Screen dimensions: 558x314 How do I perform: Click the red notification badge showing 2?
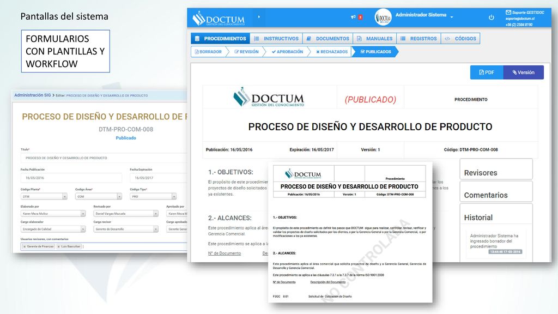click(360, 17)
